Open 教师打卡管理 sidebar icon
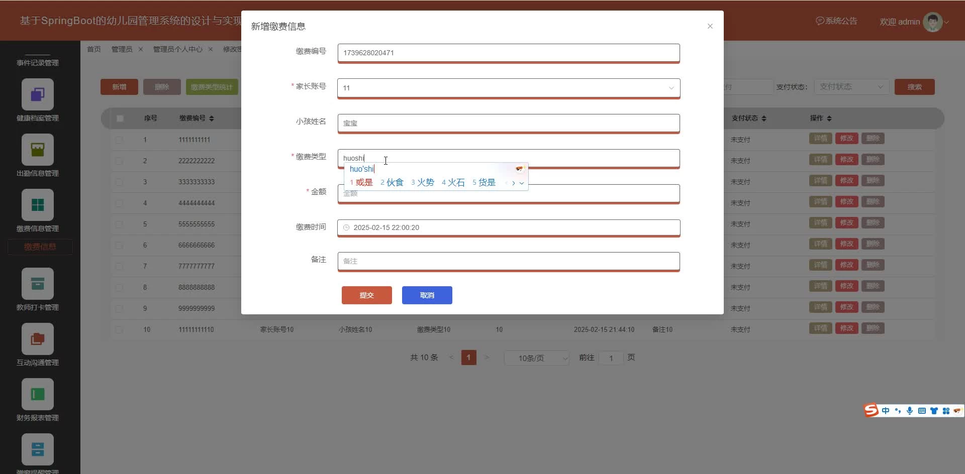Viewport: 965px width, 474px height. click(x=38, y=283)
